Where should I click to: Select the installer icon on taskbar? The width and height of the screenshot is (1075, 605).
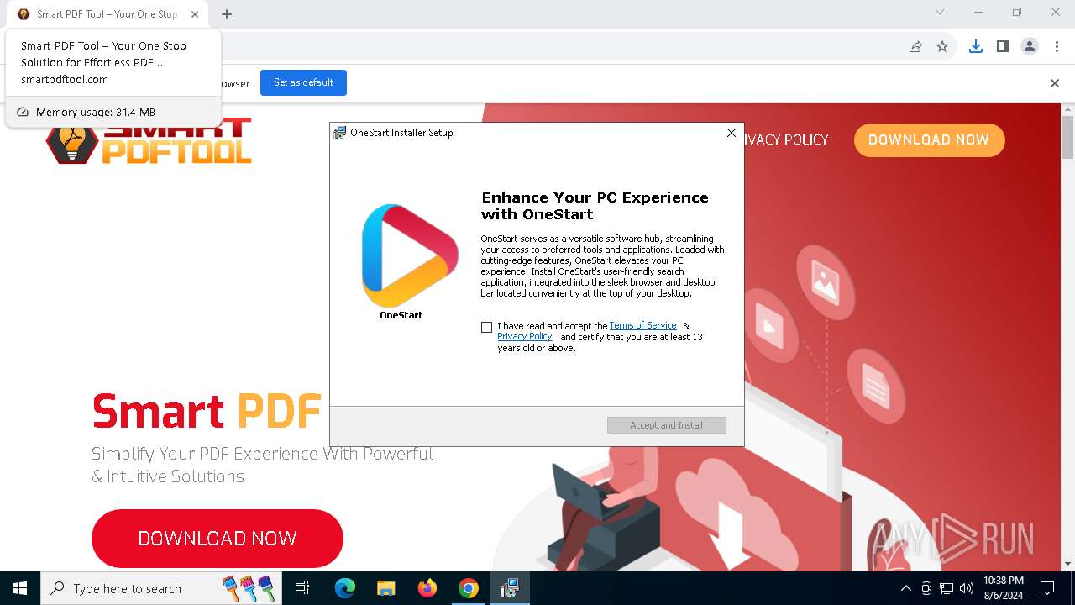pos(509,588)
